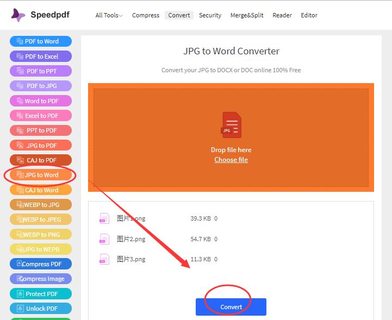Click the Unlock PDF lock icon
The image size is (392, 320).
[20, 308]
